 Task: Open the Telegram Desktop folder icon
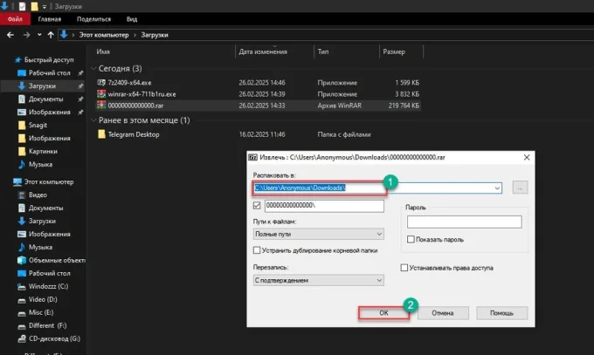tap(101, 134)
